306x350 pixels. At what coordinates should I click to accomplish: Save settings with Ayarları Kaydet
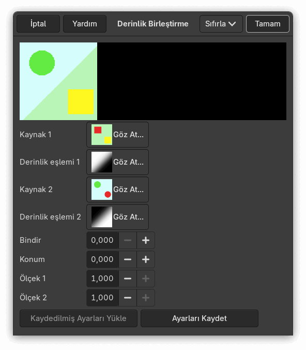[x=200, y=318]
